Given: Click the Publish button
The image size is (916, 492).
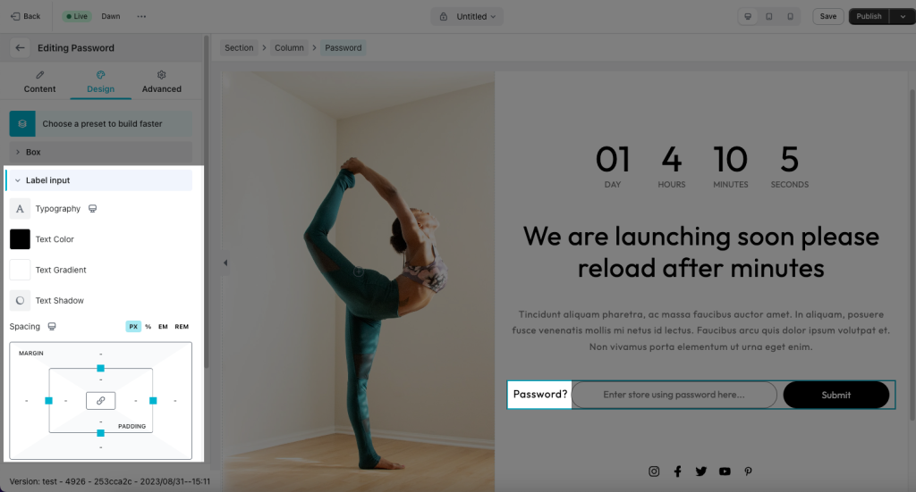Looking at the screenshot, I should click(869, 16).
